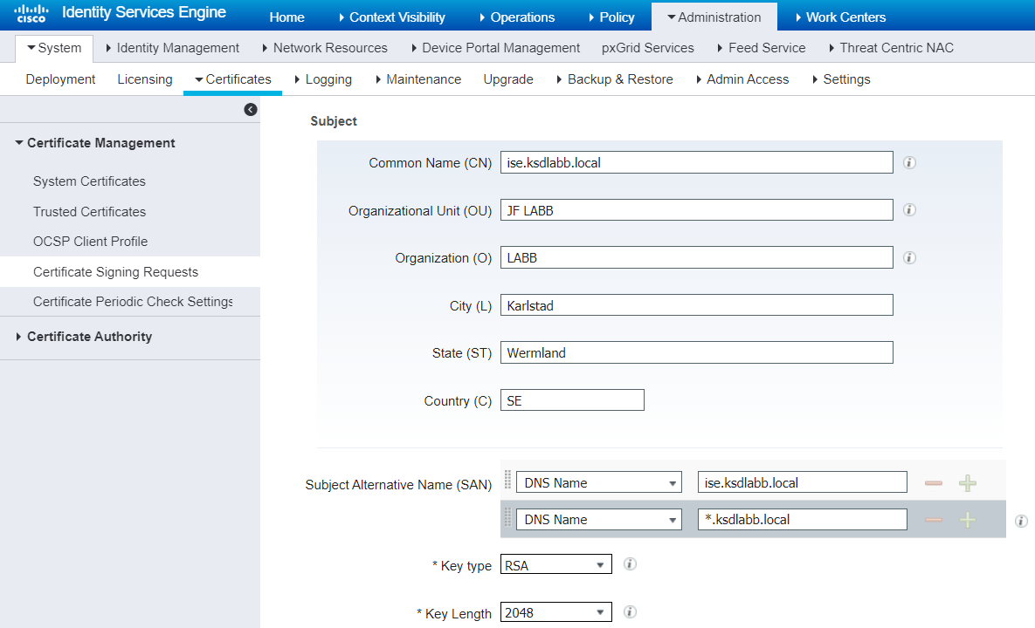Click the Organizational Unit (OU) field
Screen dimensions: 1035x628
696,210
